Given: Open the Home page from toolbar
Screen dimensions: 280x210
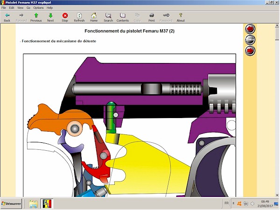Looking at the screenshot, I should click(94, 17).
